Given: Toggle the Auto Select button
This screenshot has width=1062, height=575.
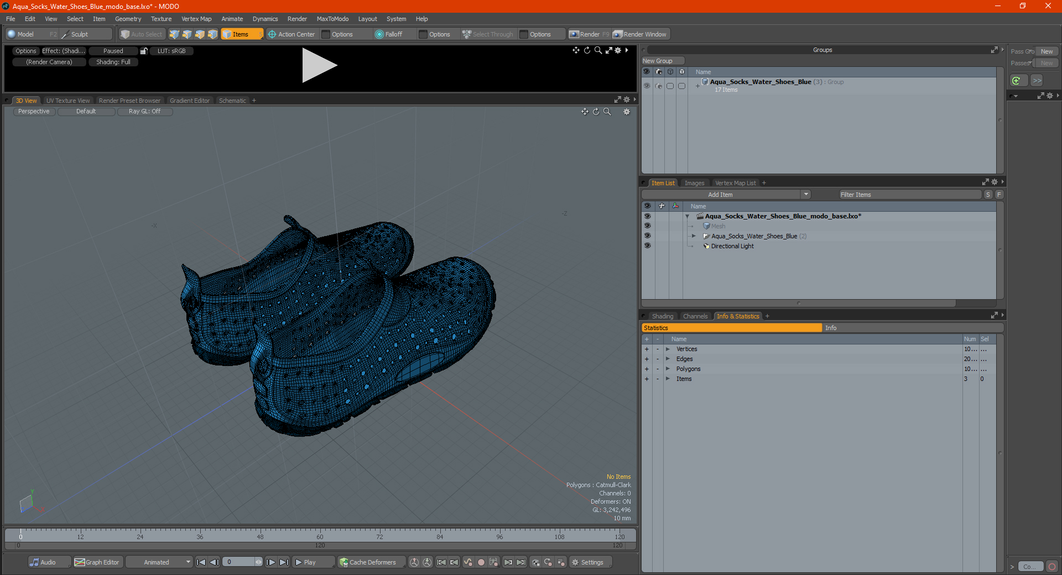Looking at the screenshot, I should pyautogui.click(x=142, y=34).
